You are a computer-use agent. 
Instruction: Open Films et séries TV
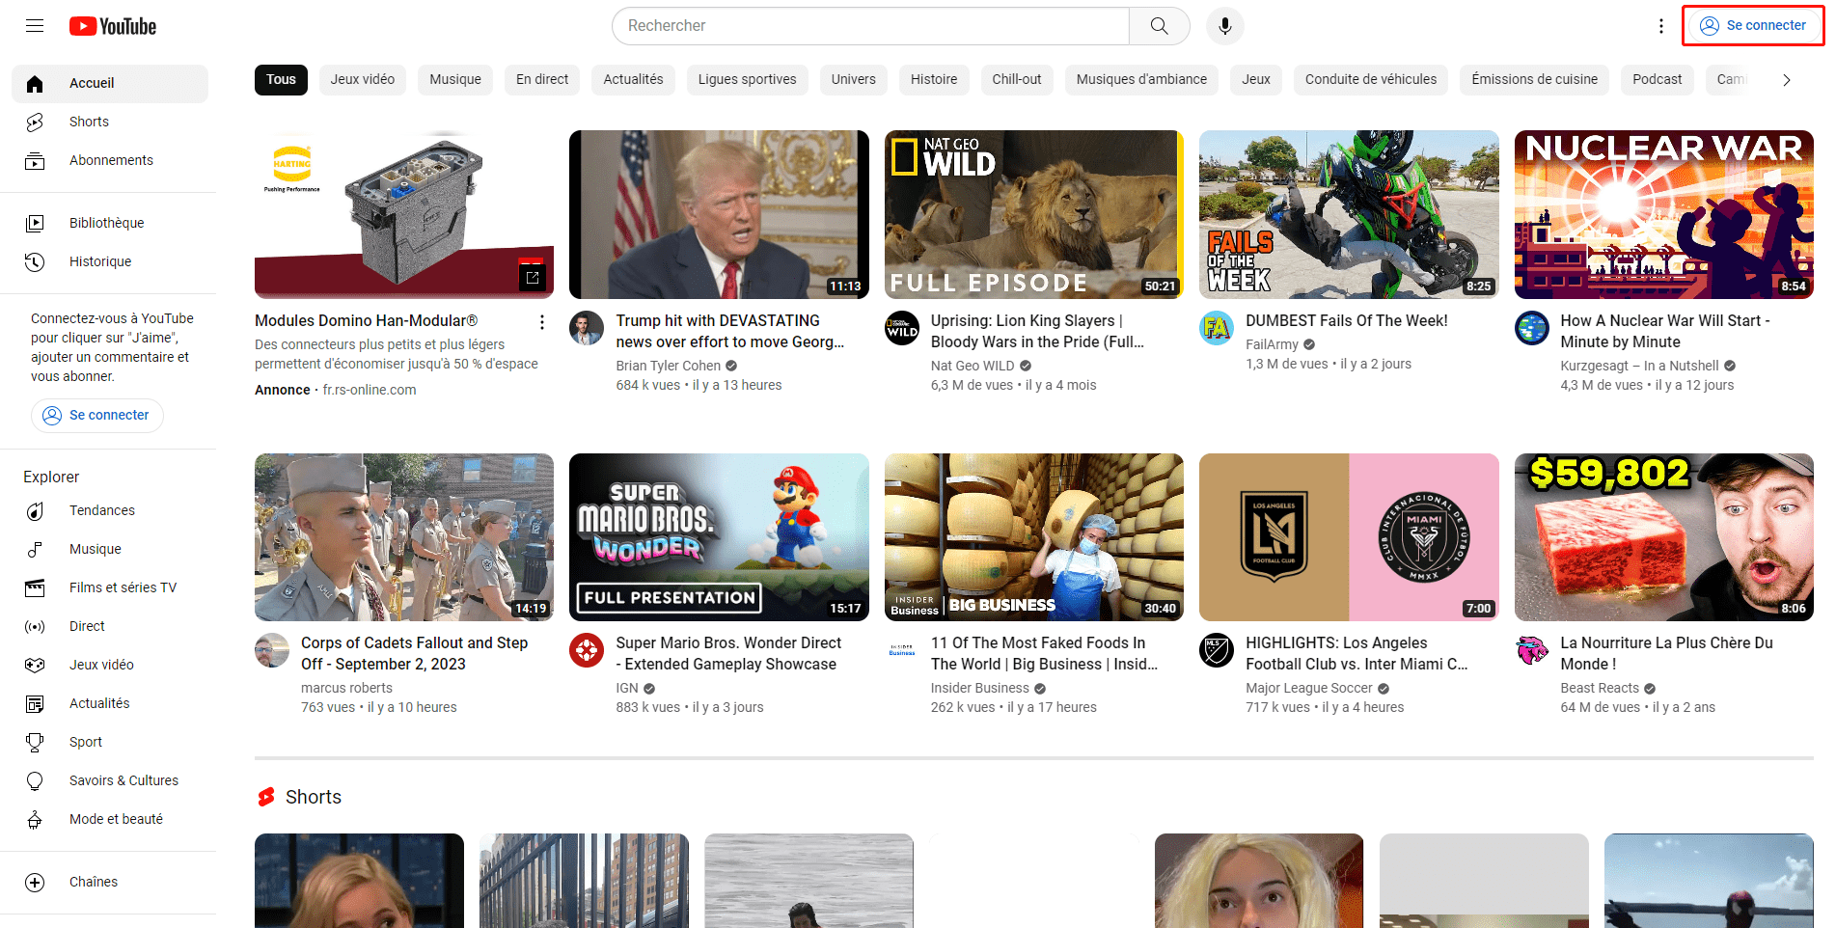click(x=110, y=588)
